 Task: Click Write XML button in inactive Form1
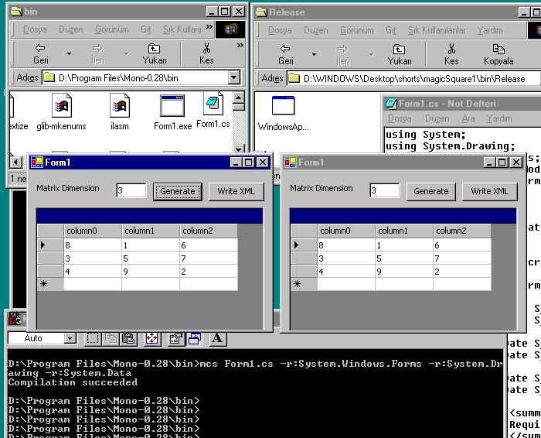489,191
